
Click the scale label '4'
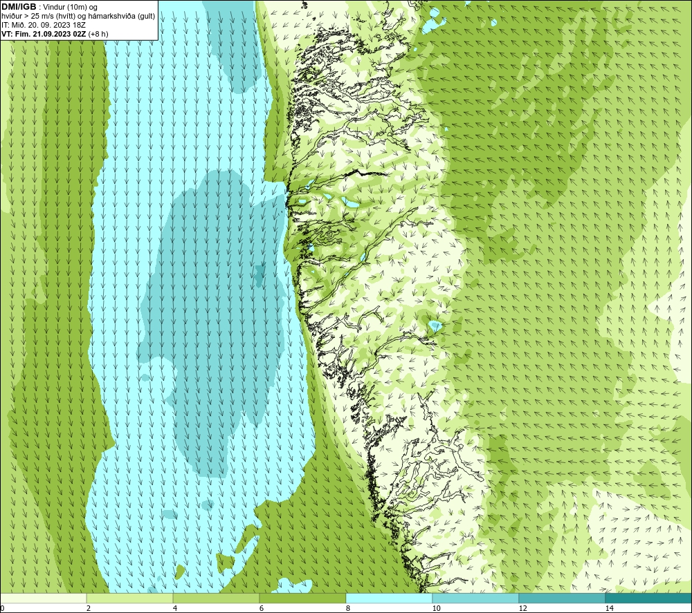point(175,609)
